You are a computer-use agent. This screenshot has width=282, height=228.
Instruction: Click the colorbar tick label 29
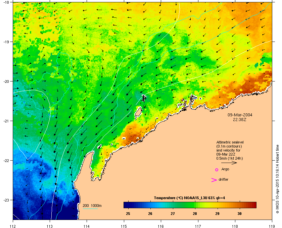point(217,214)
